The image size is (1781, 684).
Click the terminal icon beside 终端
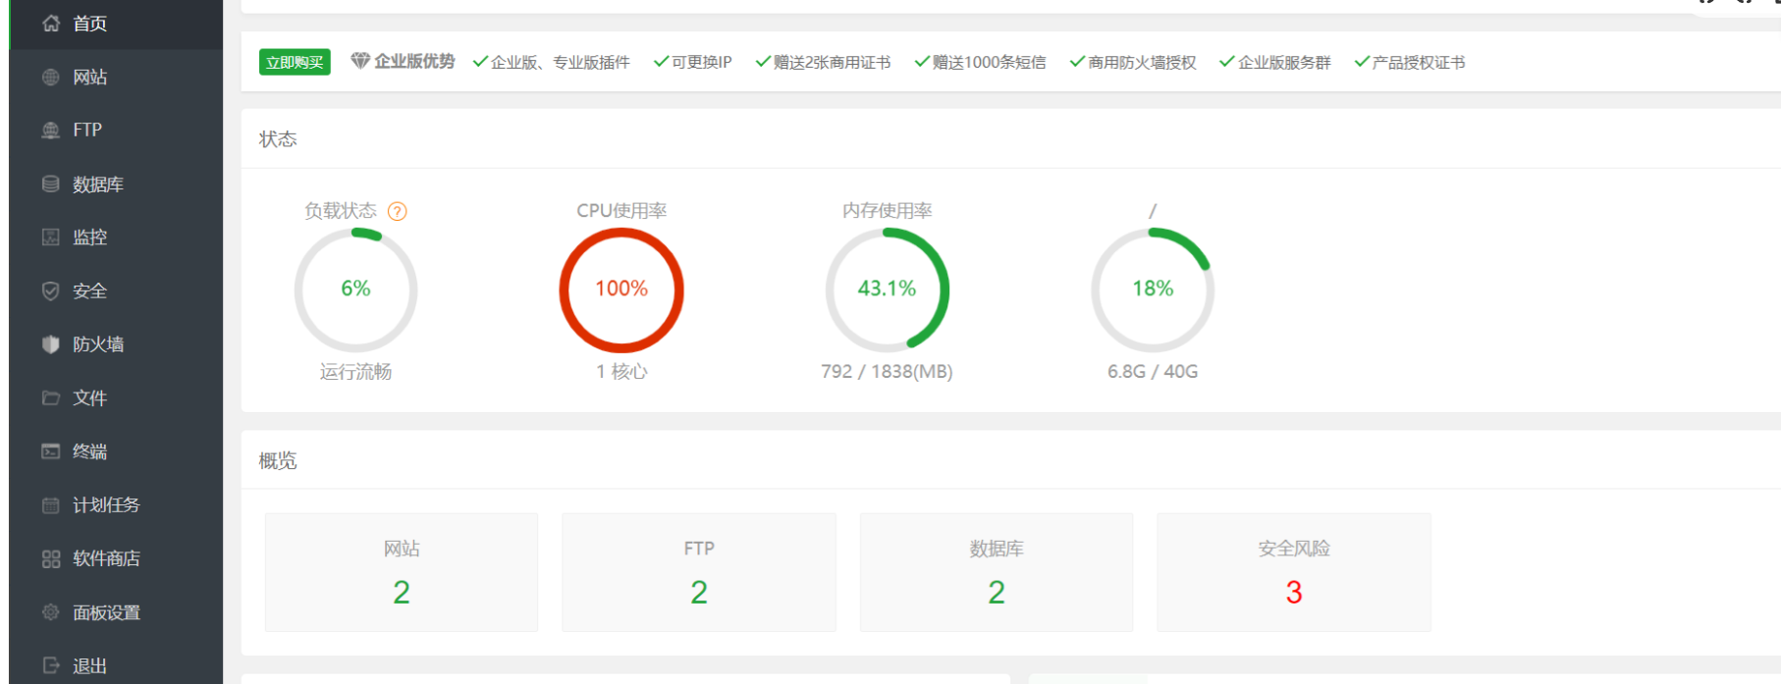tap(51, 450)
